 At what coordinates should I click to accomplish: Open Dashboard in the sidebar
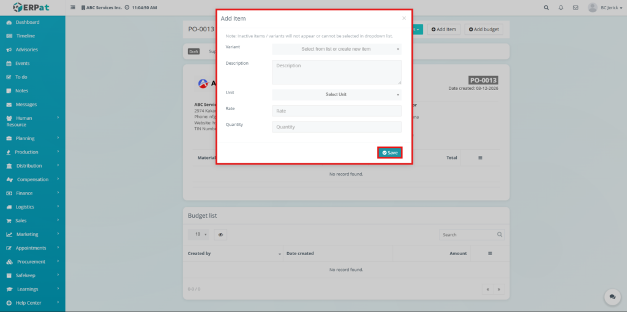pyautogui.click(x=28, y=23)
